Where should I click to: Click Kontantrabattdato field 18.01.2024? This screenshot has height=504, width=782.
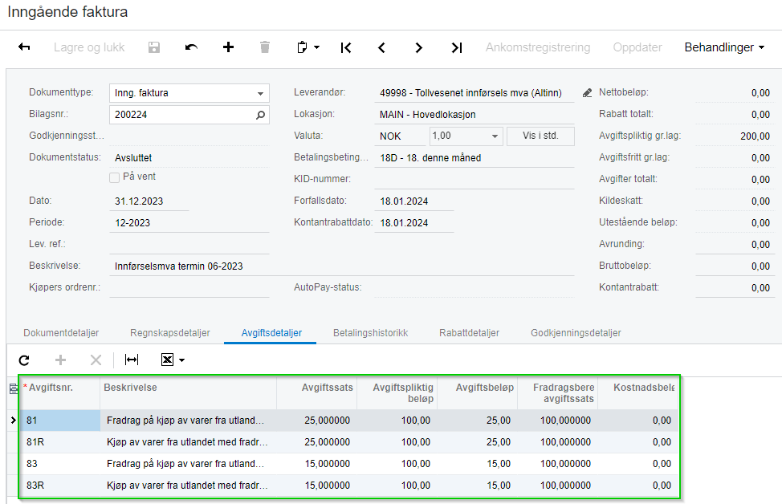414,223
